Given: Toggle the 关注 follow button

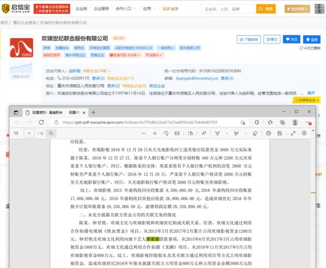Looking at the screenshot, I should point(292,39).
